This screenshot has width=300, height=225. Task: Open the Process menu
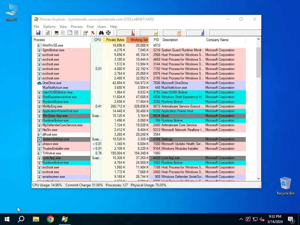click(x=77, y=27)
